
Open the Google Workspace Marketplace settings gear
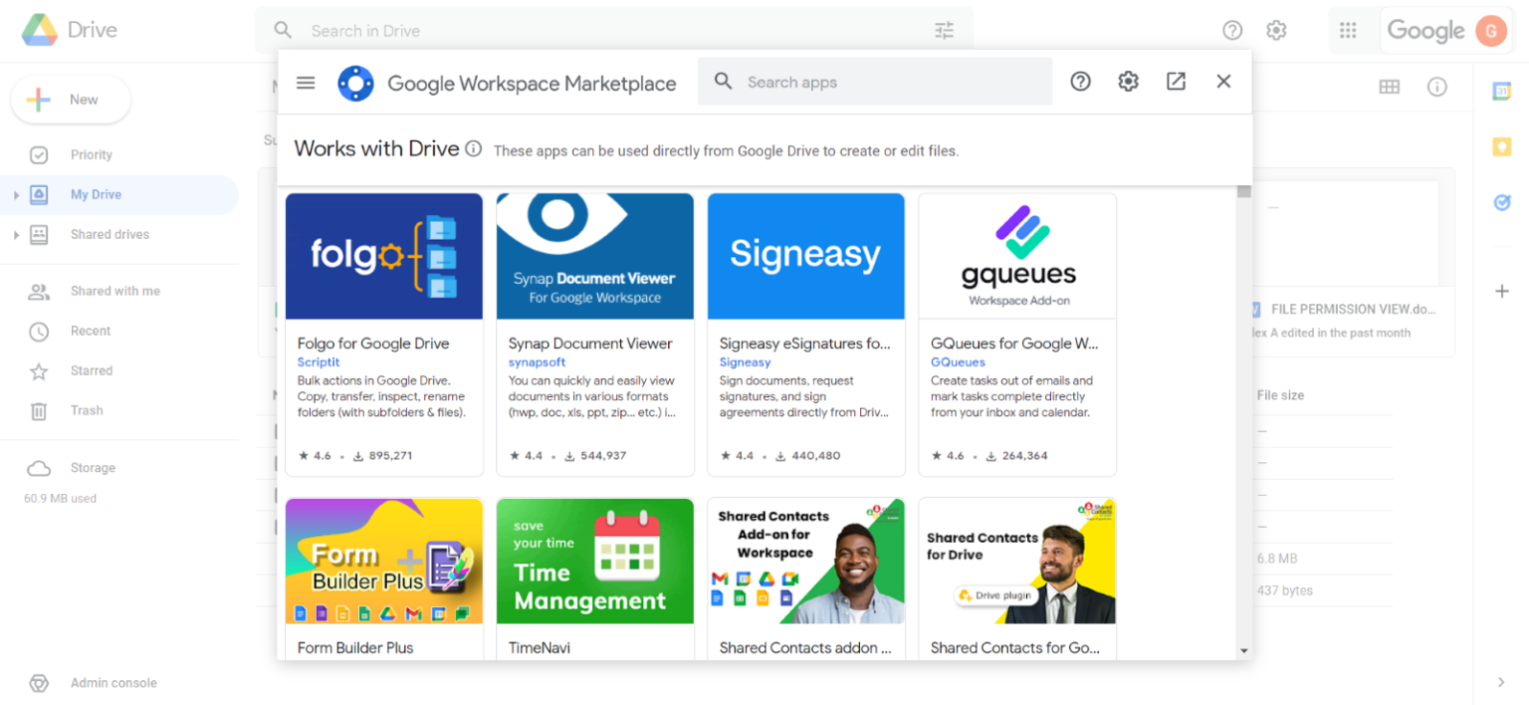click(x=1128, y=81)
